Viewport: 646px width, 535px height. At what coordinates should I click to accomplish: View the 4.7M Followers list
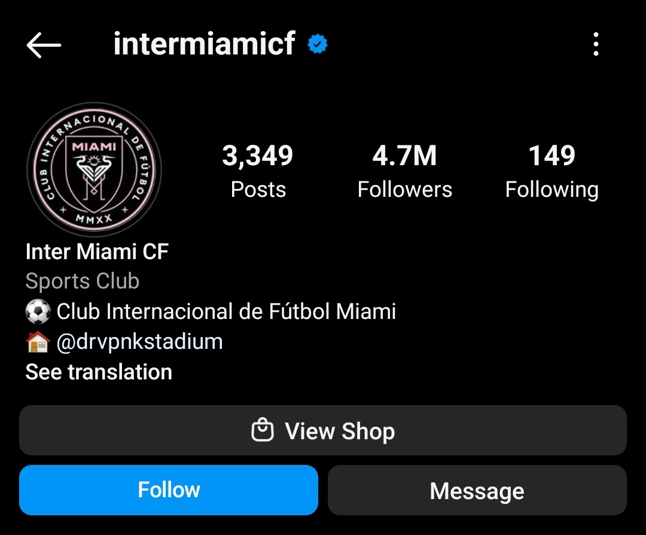pos(404,171)
